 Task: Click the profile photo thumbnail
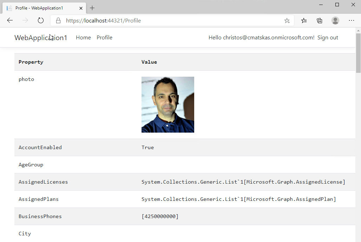168,104
